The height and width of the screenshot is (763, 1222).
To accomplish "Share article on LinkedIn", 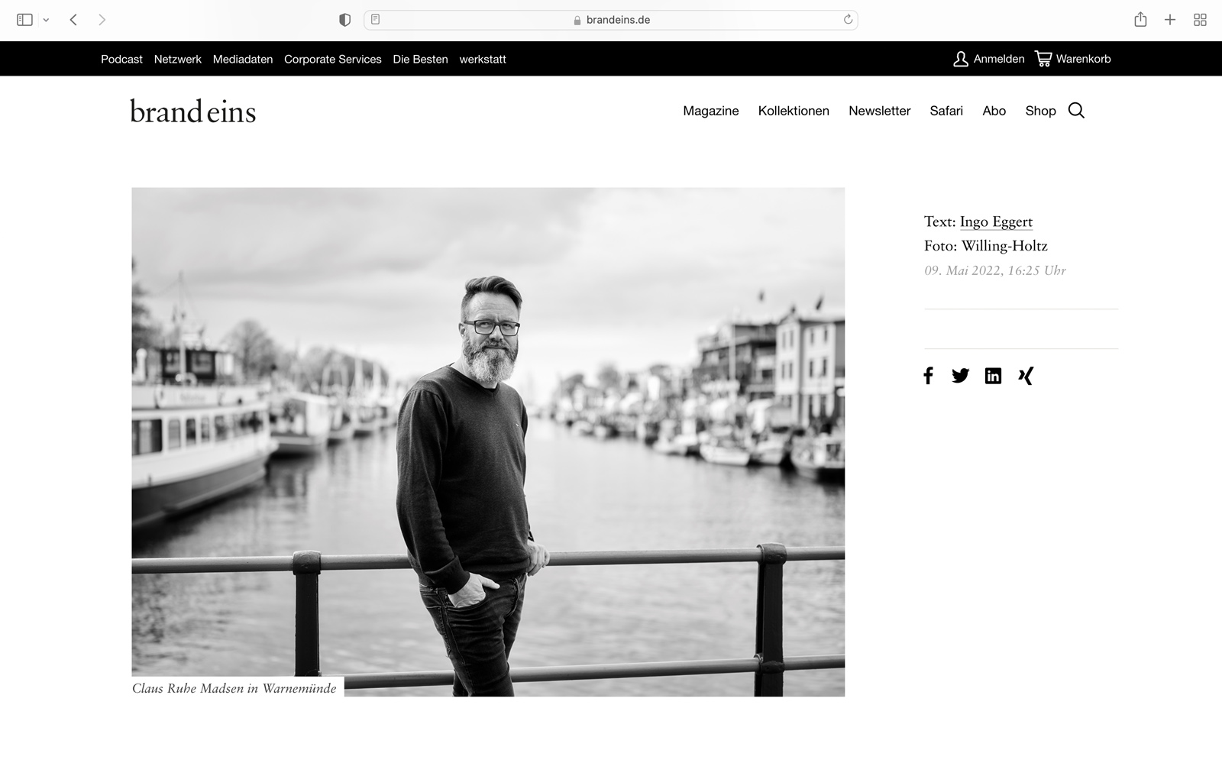I will pos(993,376).
